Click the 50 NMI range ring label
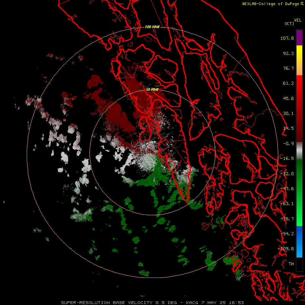This screenshot has width=305, height=305. [152, 89]
